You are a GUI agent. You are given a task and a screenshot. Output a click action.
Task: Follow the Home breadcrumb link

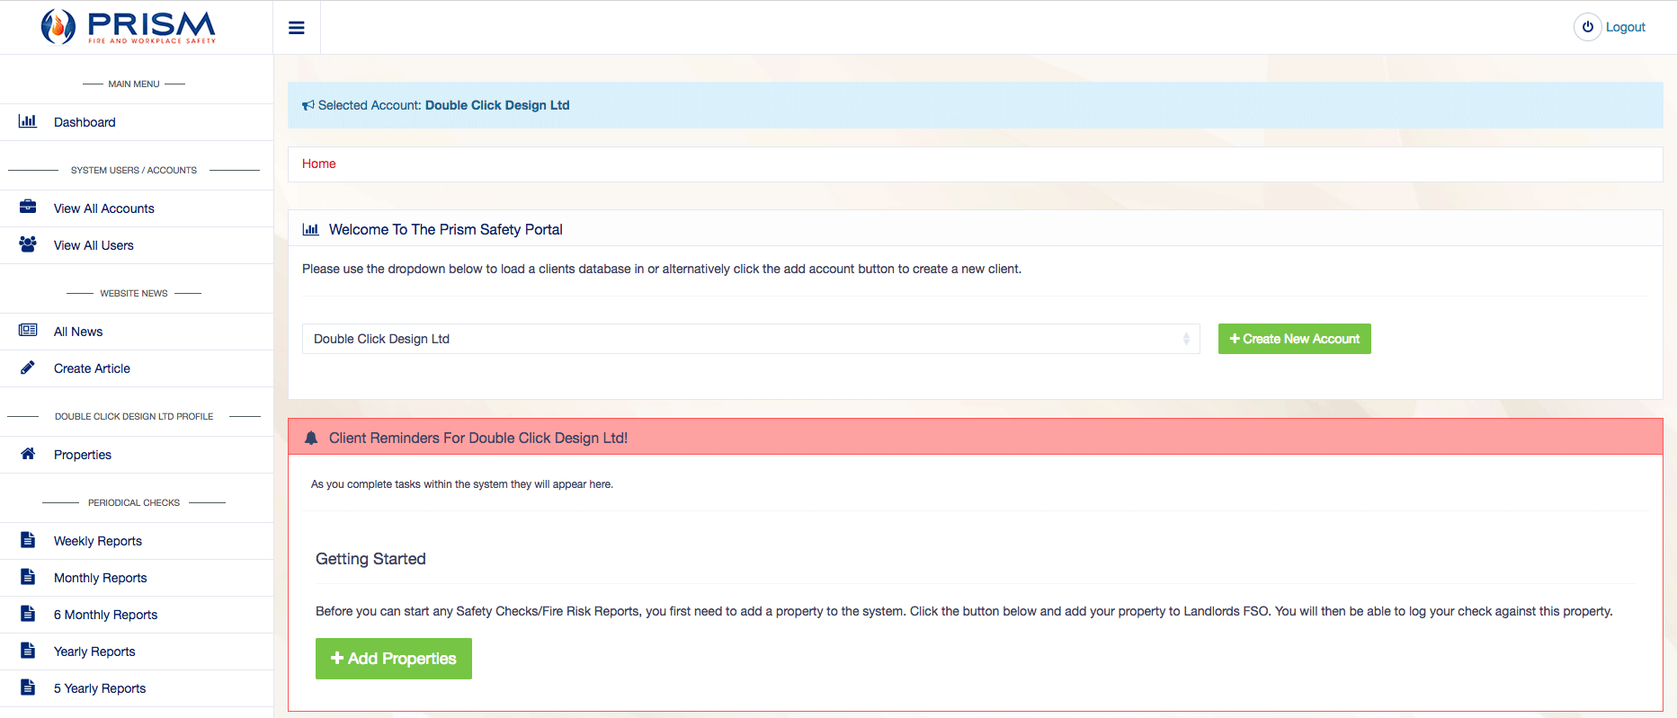pos(318,164)
